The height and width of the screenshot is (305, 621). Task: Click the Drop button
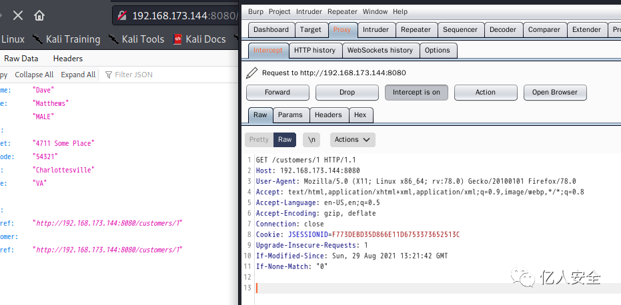[347, 93]
